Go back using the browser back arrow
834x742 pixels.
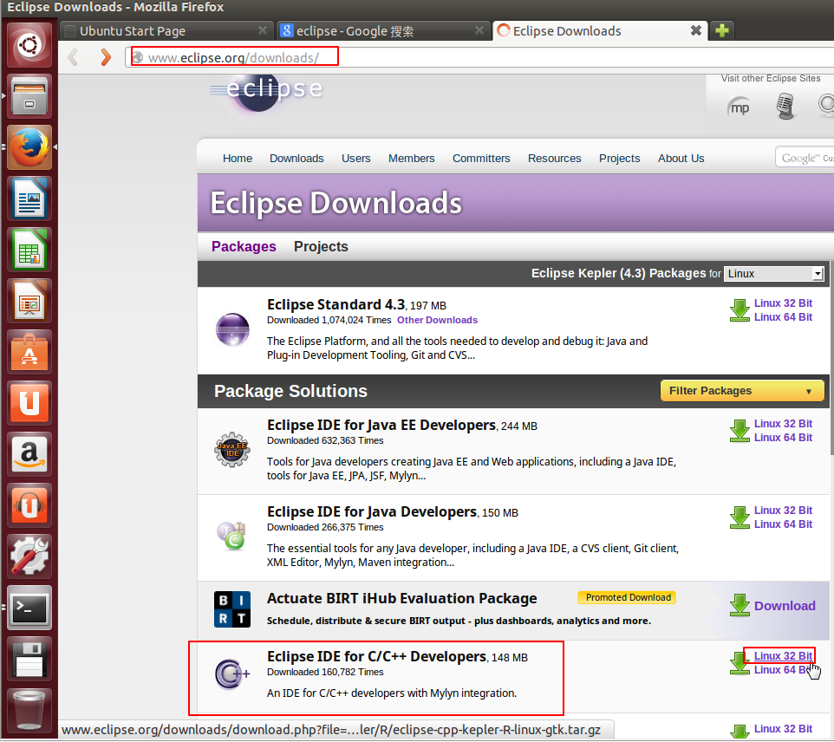click(x=73, y=57)
